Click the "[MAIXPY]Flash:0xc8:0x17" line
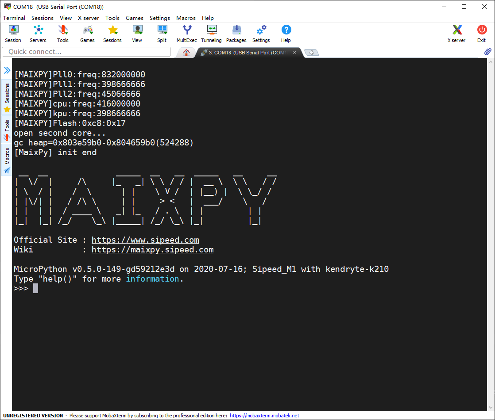495x420 pixels. pyautogui.click(x=70, y=123)
